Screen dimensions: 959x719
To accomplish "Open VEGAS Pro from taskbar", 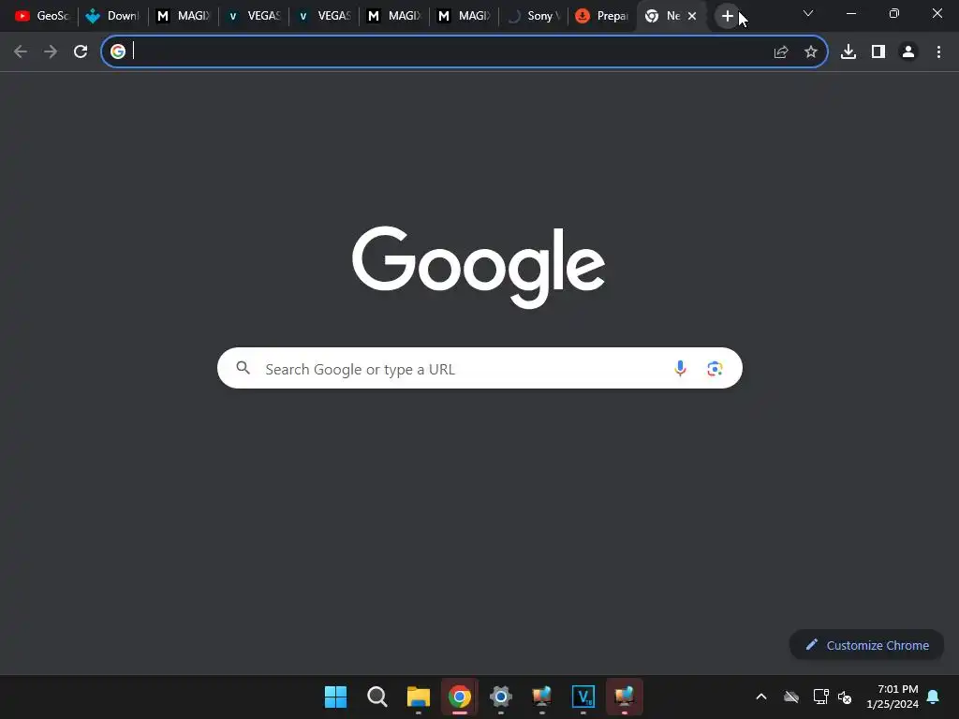I will [x=583, y=697].
